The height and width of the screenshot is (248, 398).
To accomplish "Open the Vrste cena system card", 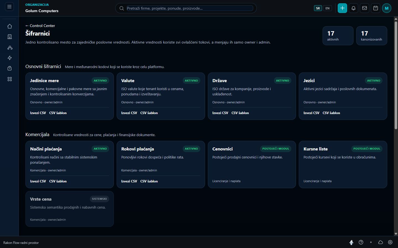I will tap(70, 209).
